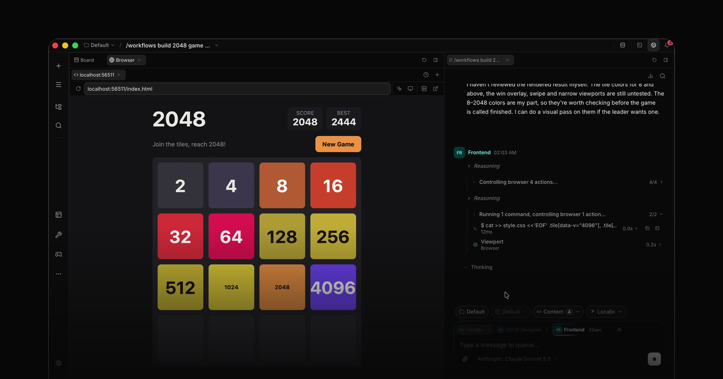Open the sidebar search
The image size is (723, 379).
[58, 126]
